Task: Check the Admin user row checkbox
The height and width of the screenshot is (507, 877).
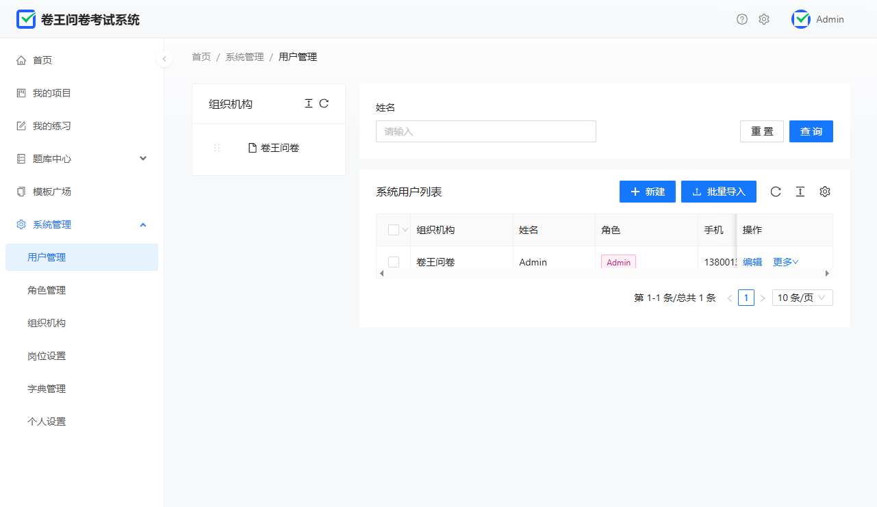Action: [394, 262]
